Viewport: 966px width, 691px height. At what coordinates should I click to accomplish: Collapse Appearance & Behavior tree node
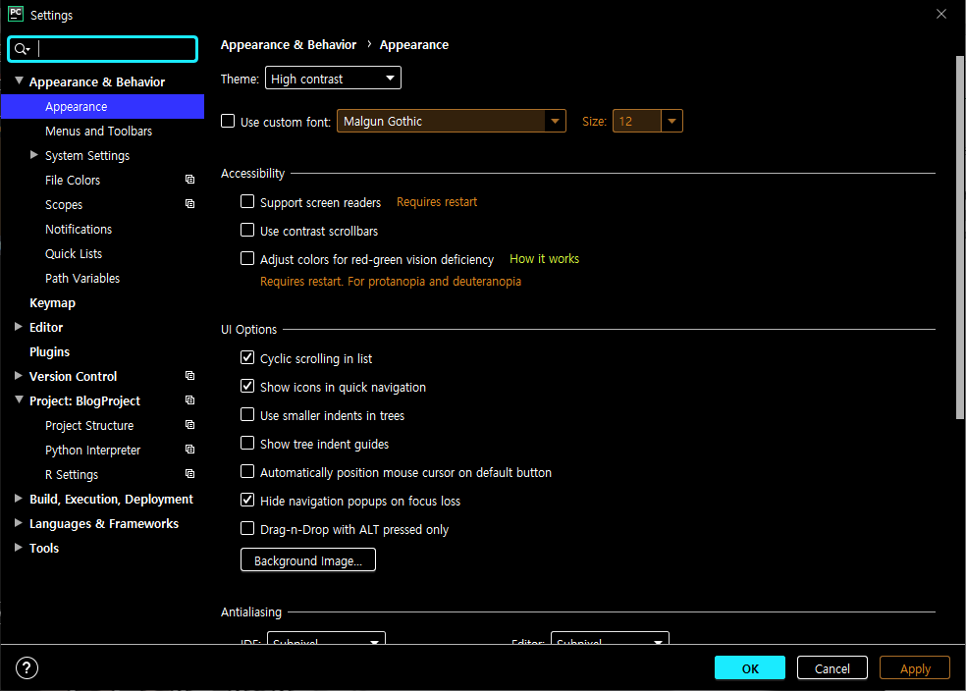[x=19, y=80]
